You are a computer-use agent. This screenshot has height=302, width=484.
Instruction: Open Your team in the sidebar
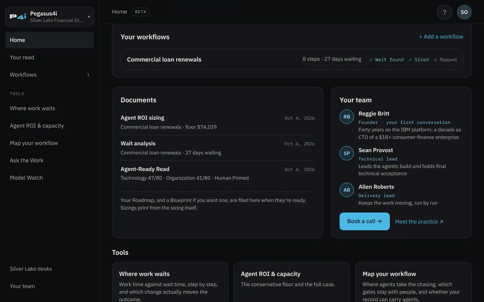(50, 286)
